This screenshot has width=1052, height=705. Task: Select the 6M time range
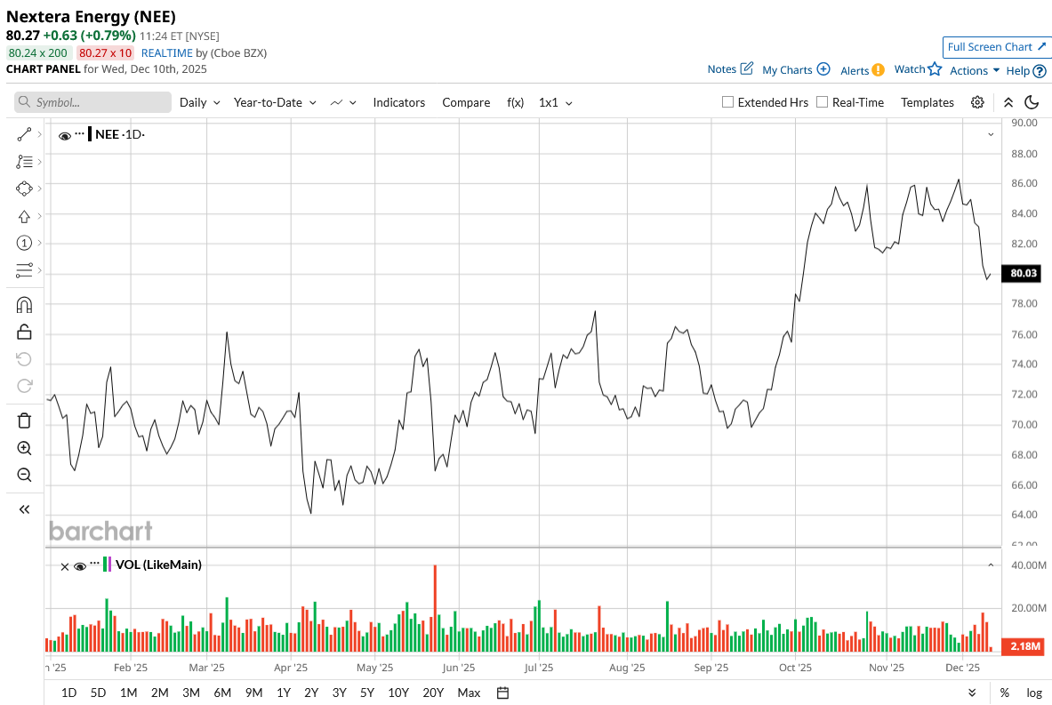pyautogui.click(x=222, y=693)
